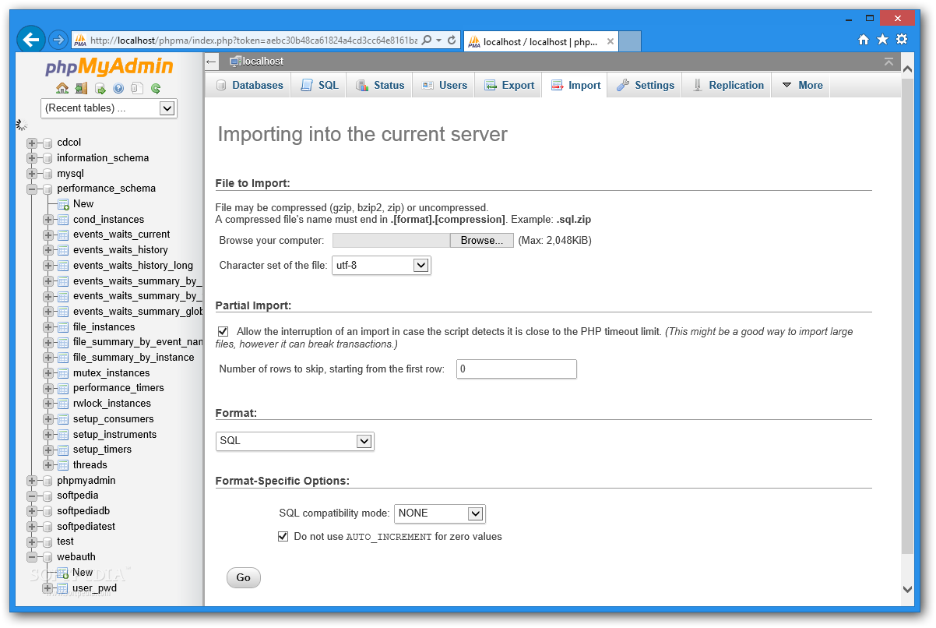936x628 pixels.
Task: Click the address bar search magnifier icon
Action: (426, 40)
